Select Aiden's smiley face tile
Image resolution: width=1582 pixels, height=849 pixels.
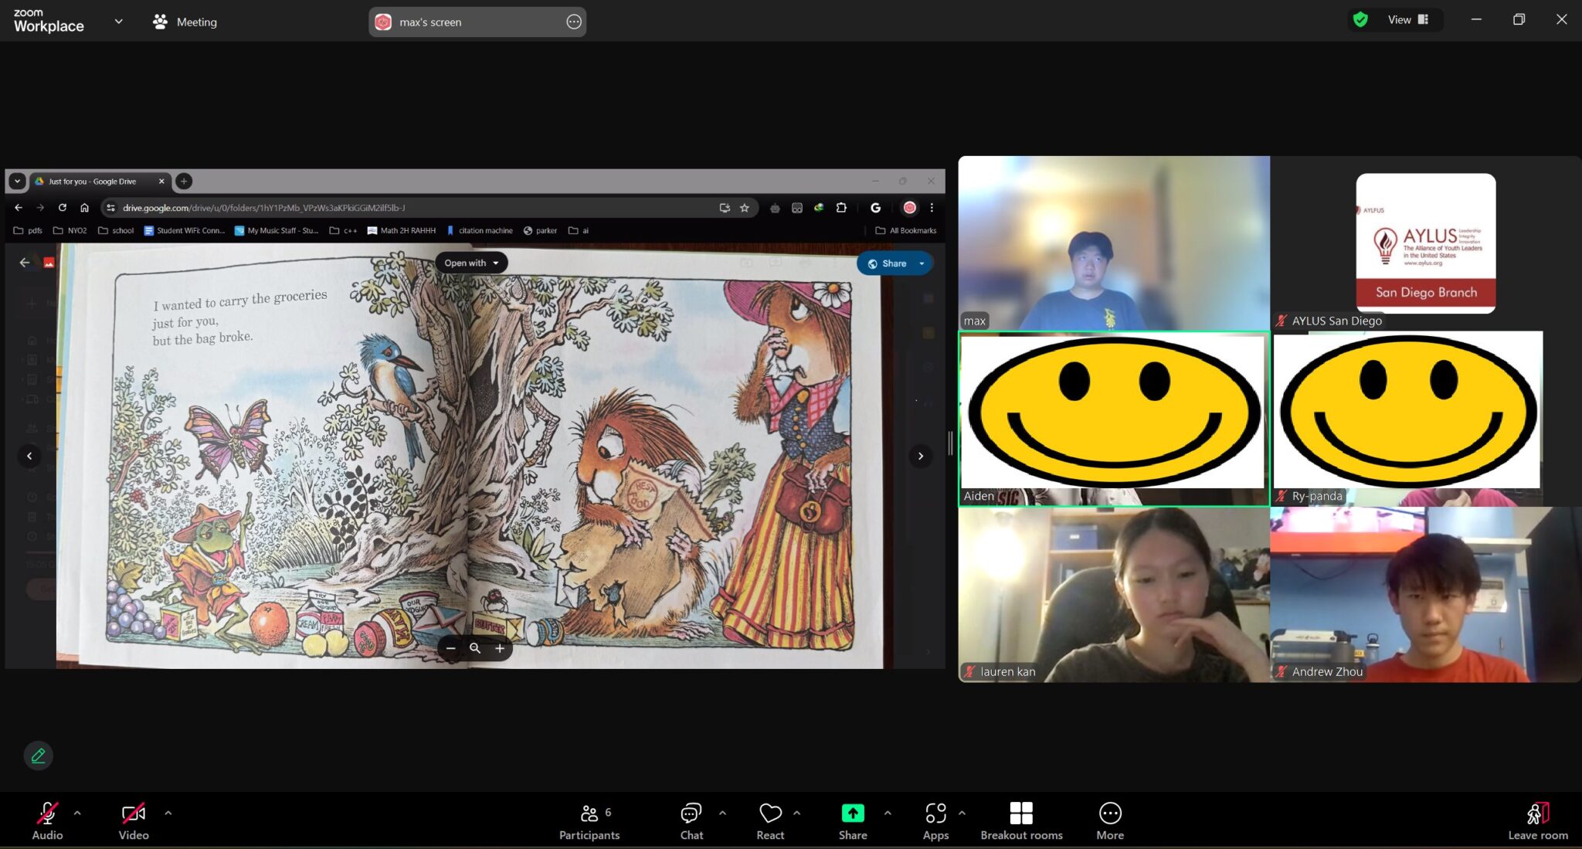coord(1114,419)
